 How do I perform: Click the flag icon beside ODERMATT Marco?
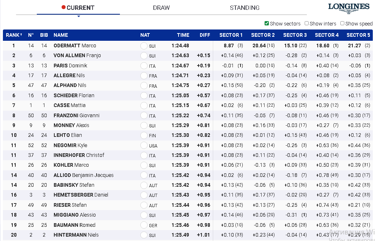click(x=144, y=46)
